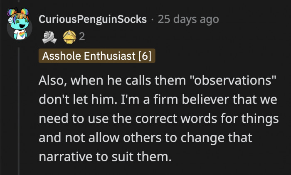
Task: Open the "25 days ago" permalink
Action: tap(188, 19)
